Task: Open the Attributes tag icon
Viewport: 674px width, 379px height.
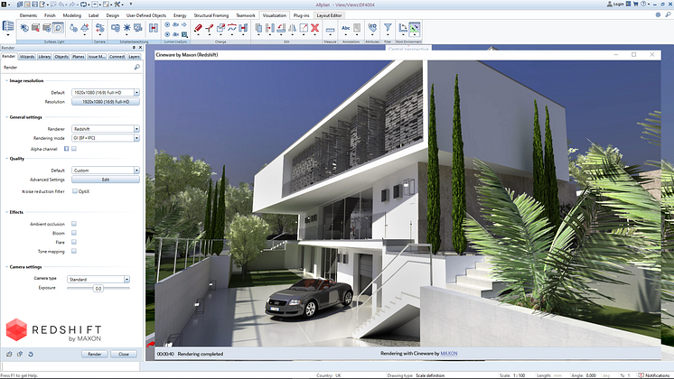Action: pos(372,28)
